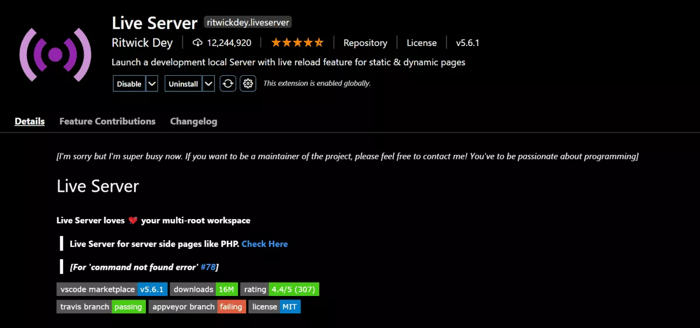Follow the Check Here link
700x328 pixels.
[x=265, y=244]
